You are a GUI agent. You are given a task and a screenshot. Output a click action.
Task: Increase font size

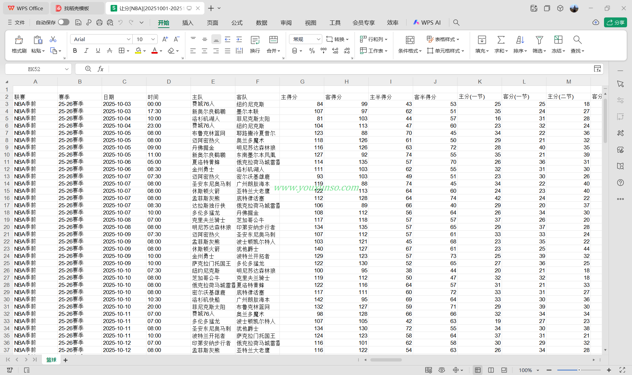[165, 39]
